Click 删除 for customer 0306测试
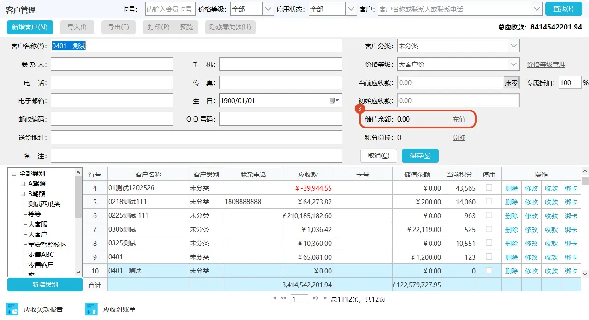 (512, 229)
